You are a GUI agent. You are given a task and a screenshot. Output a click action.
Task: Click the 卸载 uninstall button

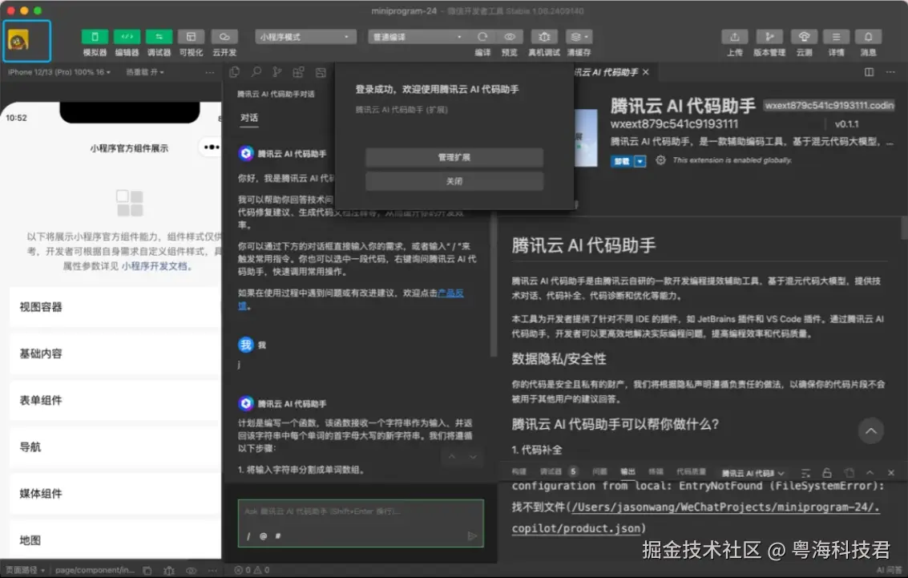pyautogui.click(x=622, y=161)
